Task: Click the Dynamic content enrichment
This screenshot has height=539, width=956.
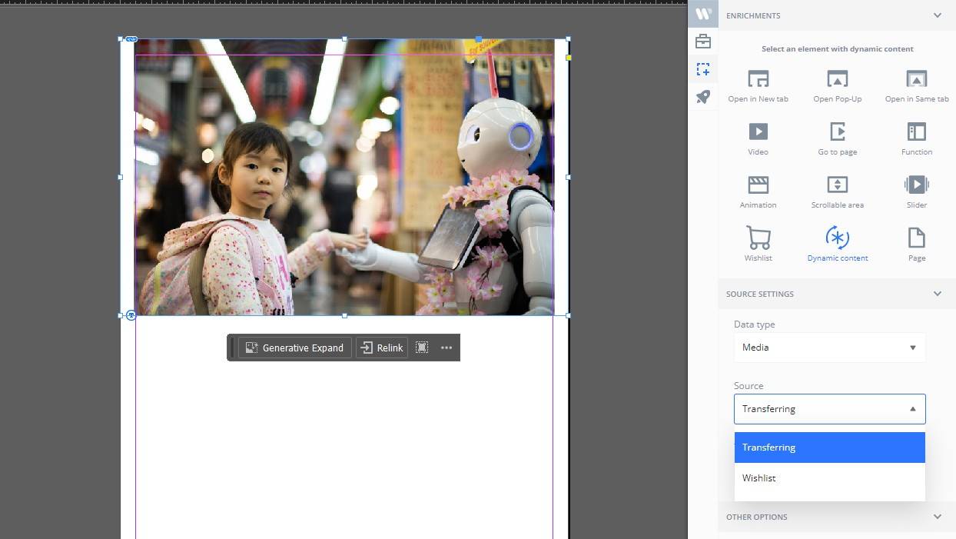Action: tap(837, 244)
